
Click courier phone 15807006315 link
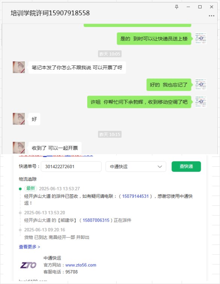click(96, 220)
